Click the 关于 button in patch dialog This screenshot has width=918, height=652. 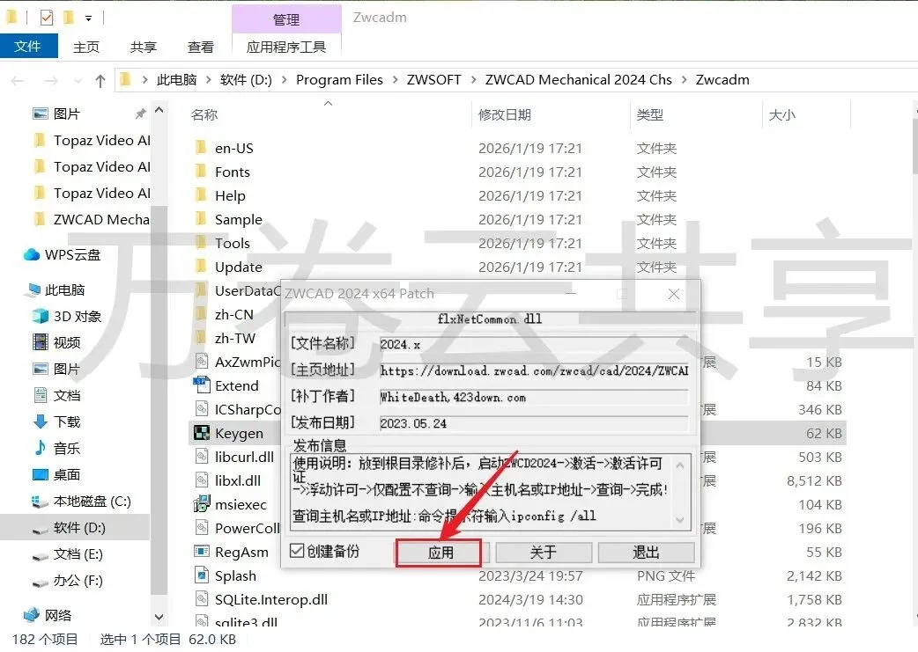point(544,553)
